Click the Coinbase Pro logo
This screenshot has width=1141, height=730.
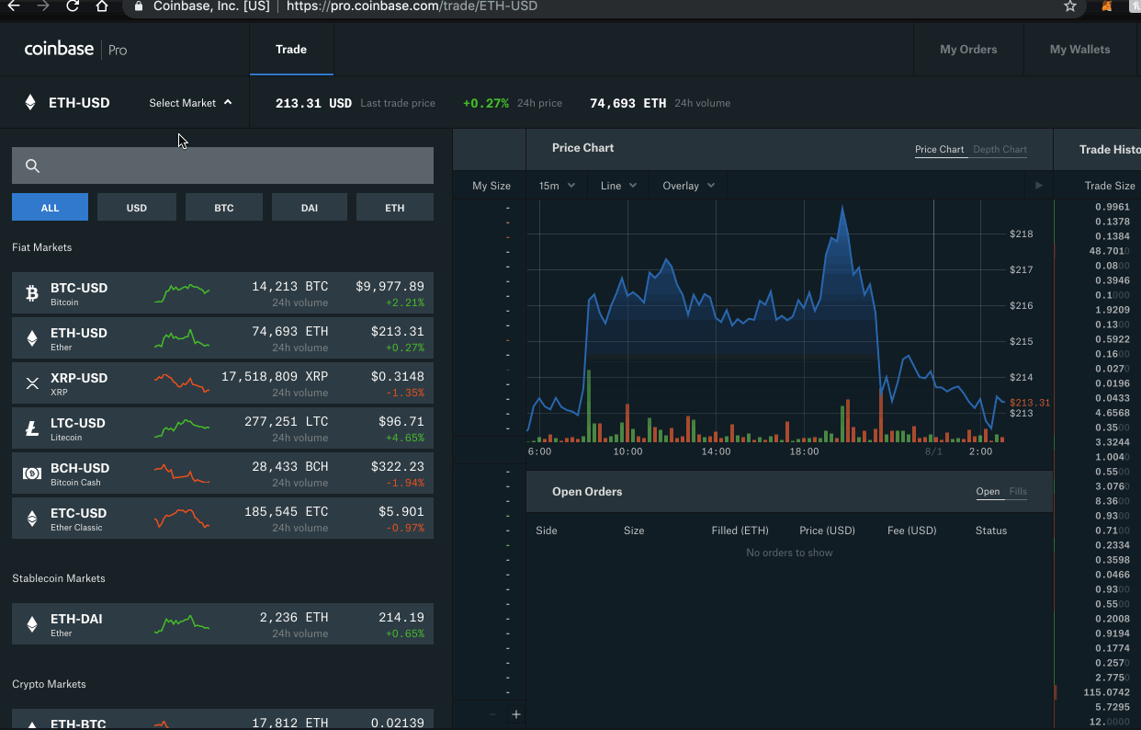[75, 50]
